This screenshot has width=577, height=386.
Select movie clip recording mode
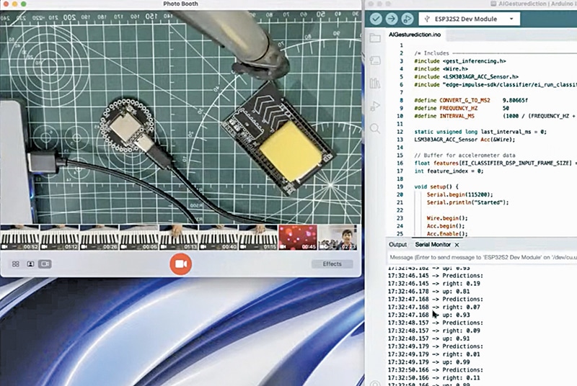[45, 264]
